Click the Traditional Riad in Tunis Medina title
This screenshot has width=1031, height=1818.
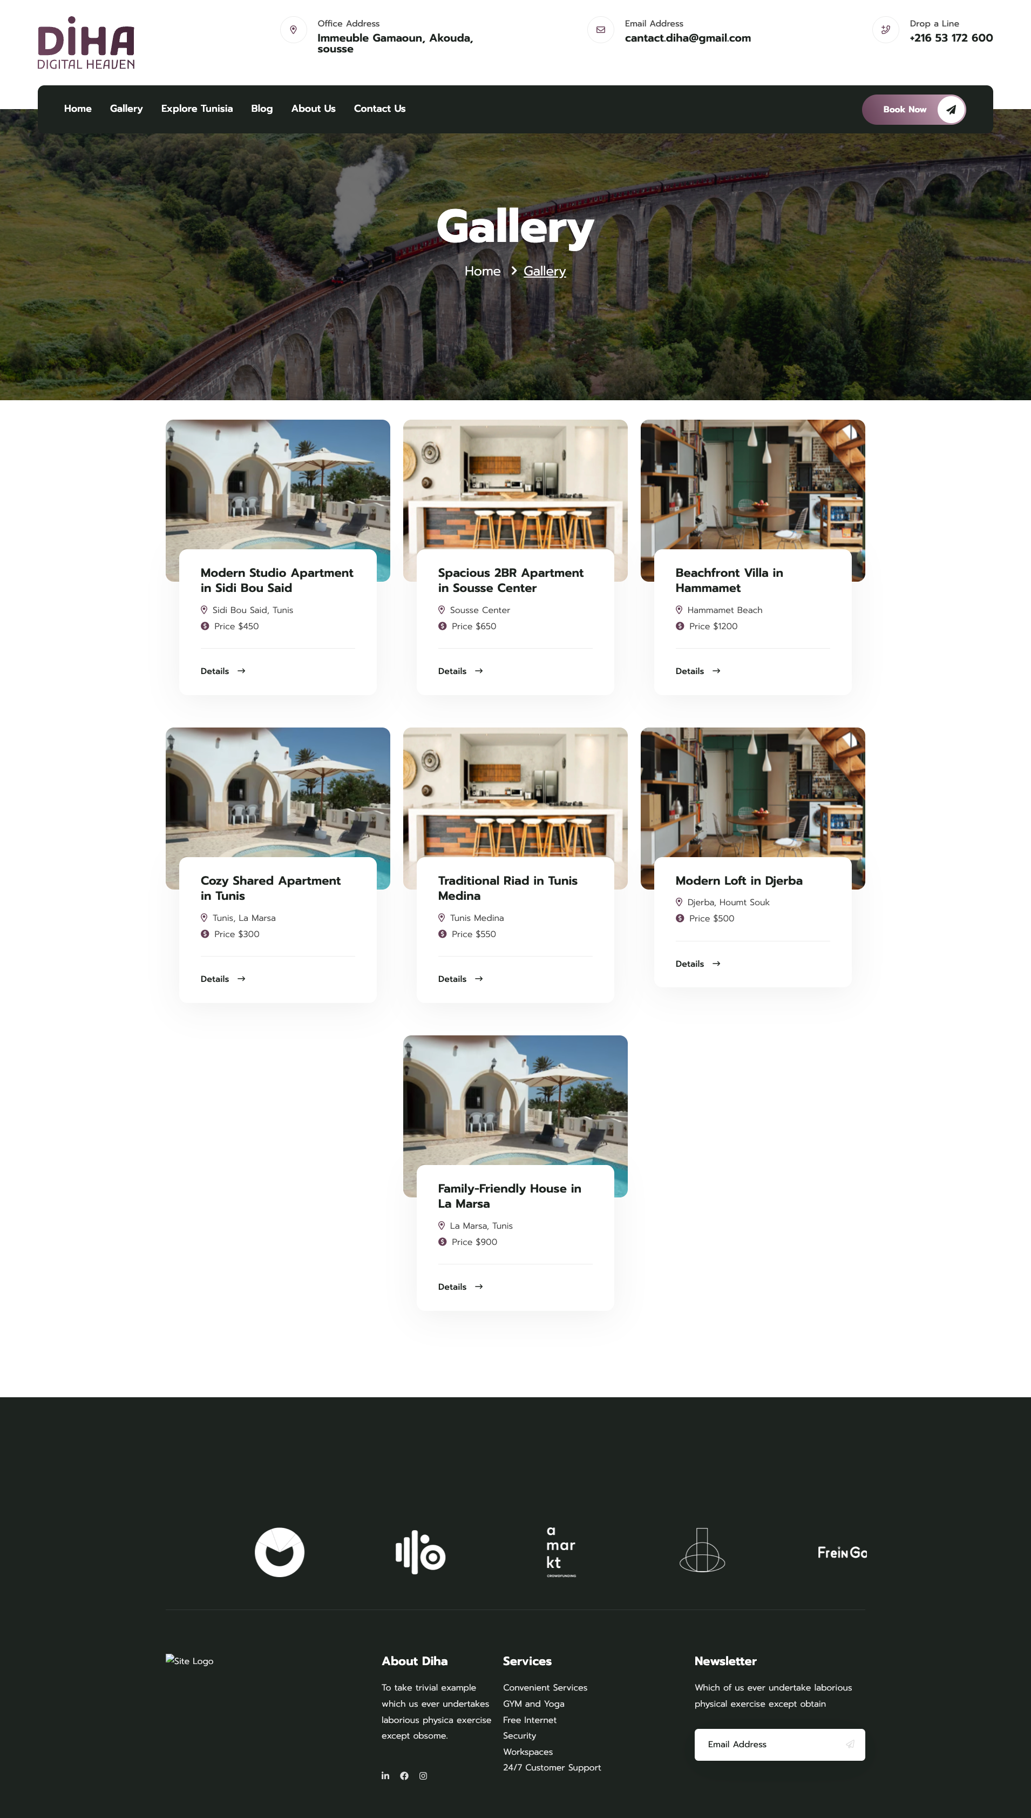coord(508,888)
